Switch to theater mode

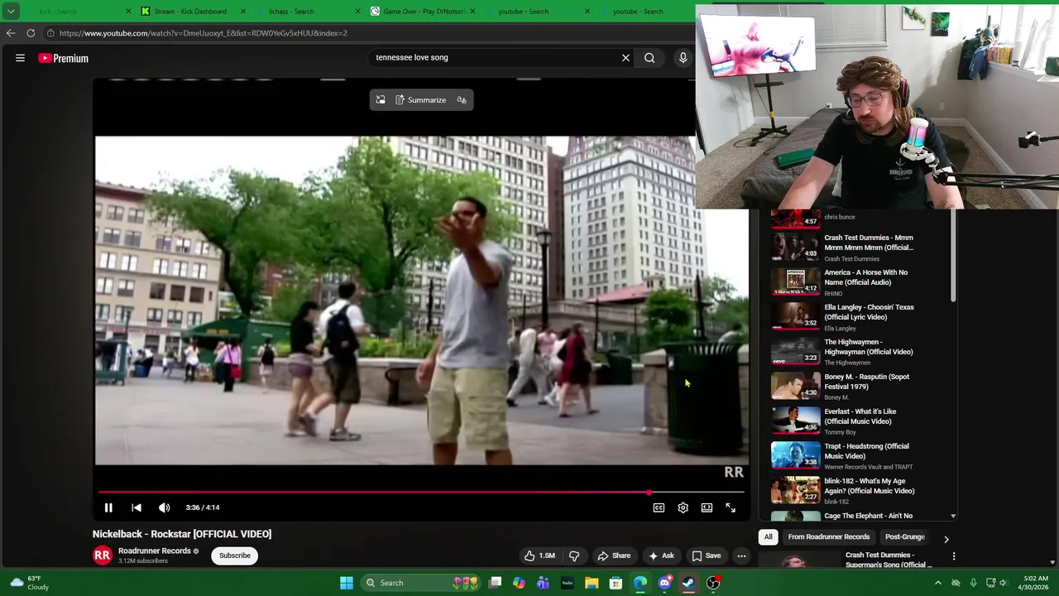707,507
